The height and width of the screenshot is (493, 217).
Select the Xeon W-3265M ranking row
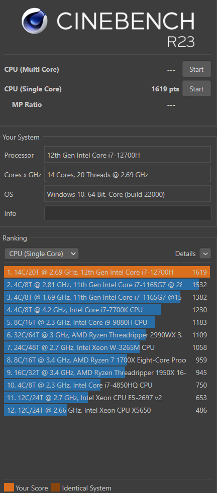107,347
